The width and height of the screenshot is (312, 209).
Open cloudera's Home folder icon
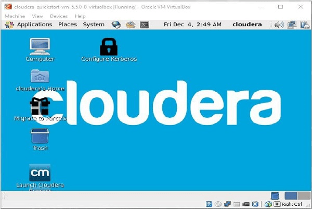pyautogui.click(x=40, y=77)
